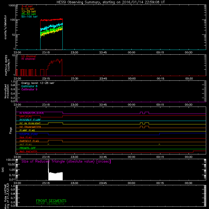Click the PARTICLE_FLAG label

[x=29, y=141]
